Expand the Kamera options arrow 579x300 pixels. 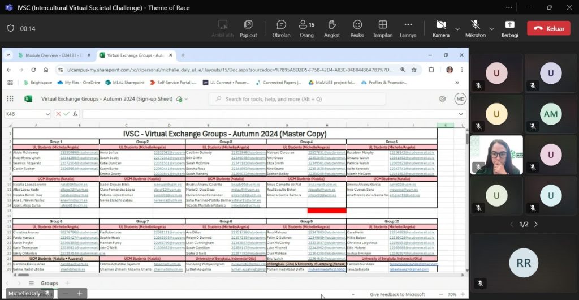click(x=457, y=28)
